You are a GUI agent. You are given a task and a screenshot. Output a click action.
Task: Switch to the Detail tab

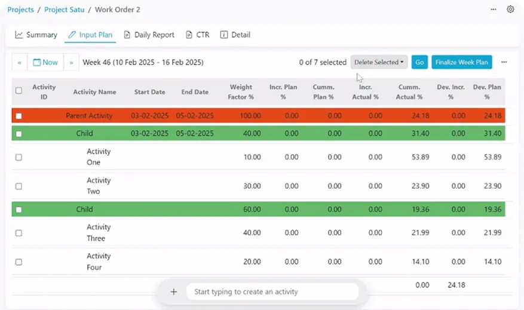[235, 35]
